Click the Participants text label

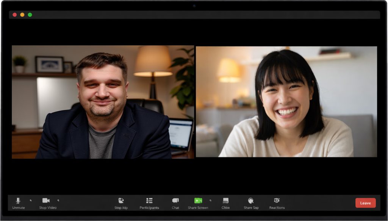coord(149,208)
